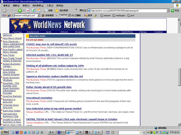
Task: Click the system tray clock
Action: tap(174, 132)
